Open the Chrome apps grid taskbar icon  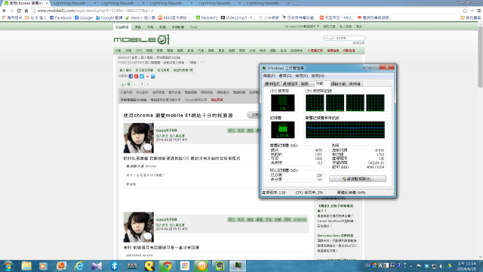click(x=185, y=266)
